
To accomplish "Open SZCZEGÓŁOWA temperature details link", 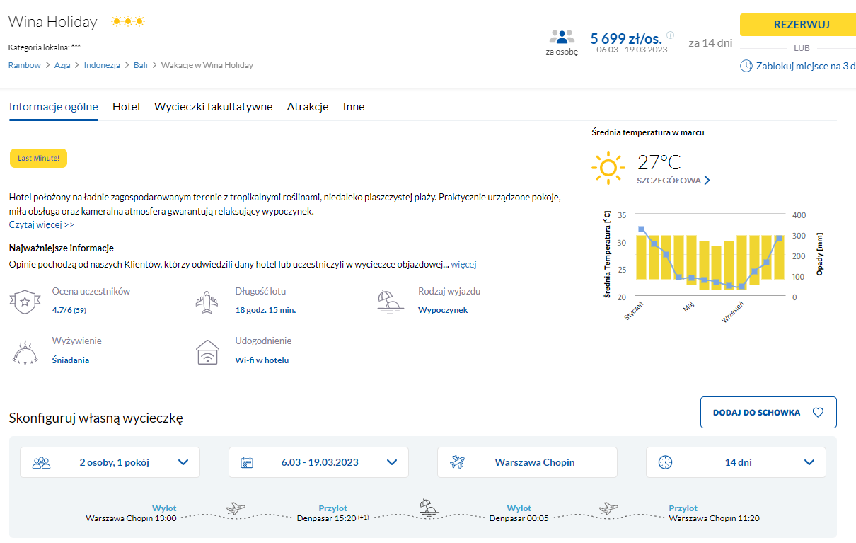I will point(673,181).
